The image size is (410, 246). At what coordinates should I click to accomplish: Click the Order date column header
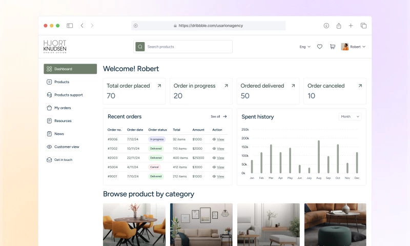[x=135, y=130]
